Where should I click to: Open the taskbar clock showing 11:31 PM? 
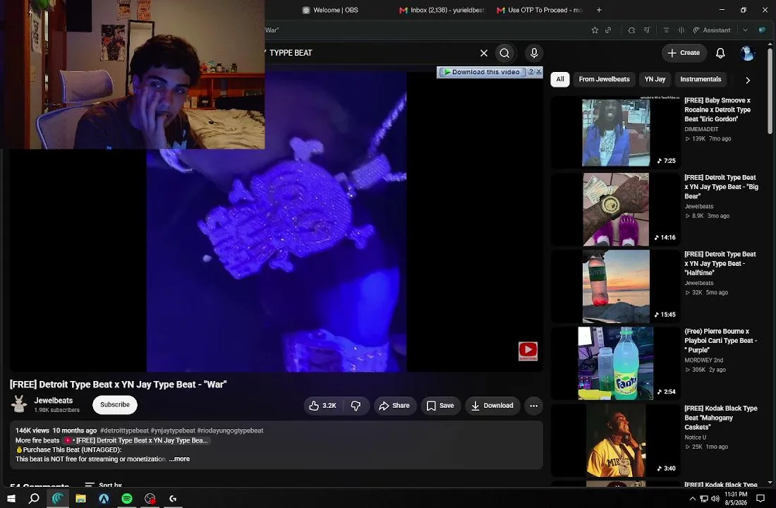736,499
